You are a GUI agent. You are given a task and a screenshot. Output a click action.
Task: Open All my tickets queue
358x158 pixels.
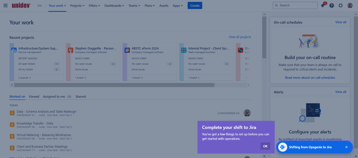point(25,69)
